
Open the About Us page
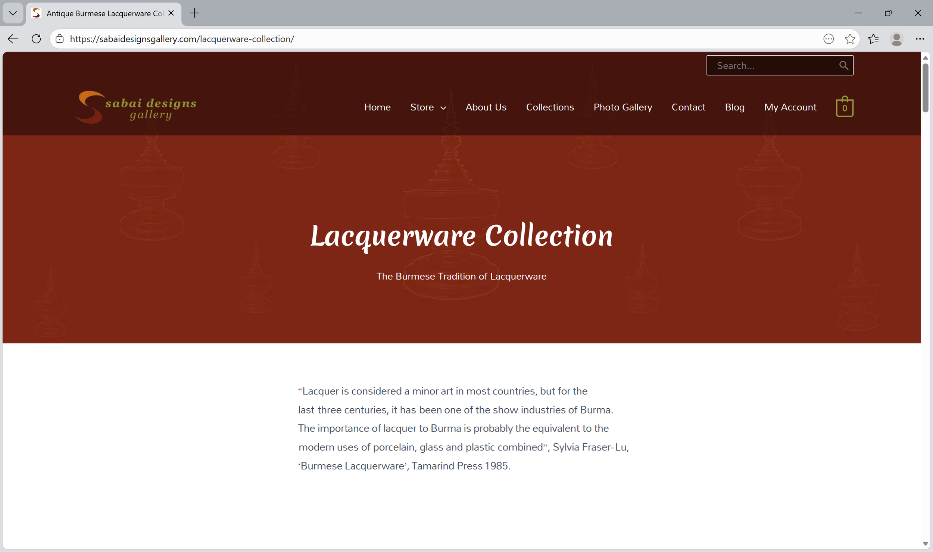pyautogui.click(x=486, y=107)
